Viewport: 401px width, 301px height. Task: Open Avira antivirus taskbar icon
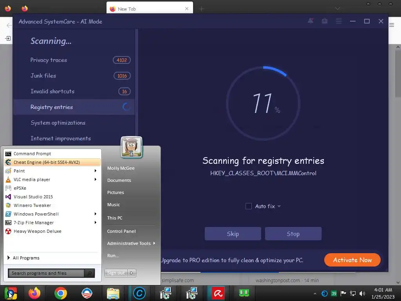218,293
